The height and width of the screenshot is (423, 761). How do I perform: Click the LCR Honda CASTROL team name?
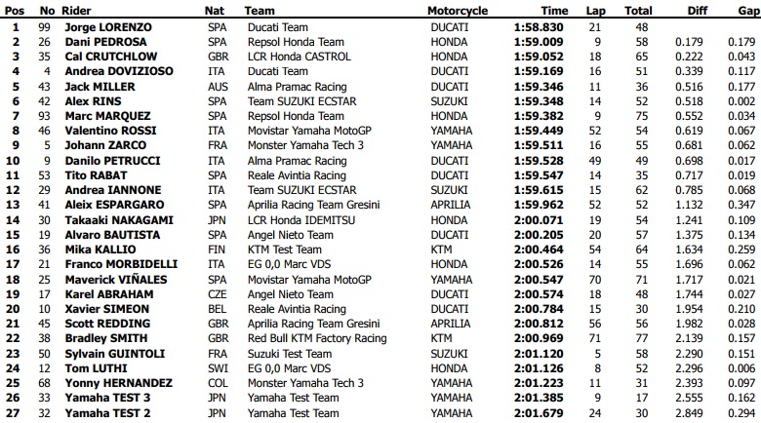click(294, 57)
